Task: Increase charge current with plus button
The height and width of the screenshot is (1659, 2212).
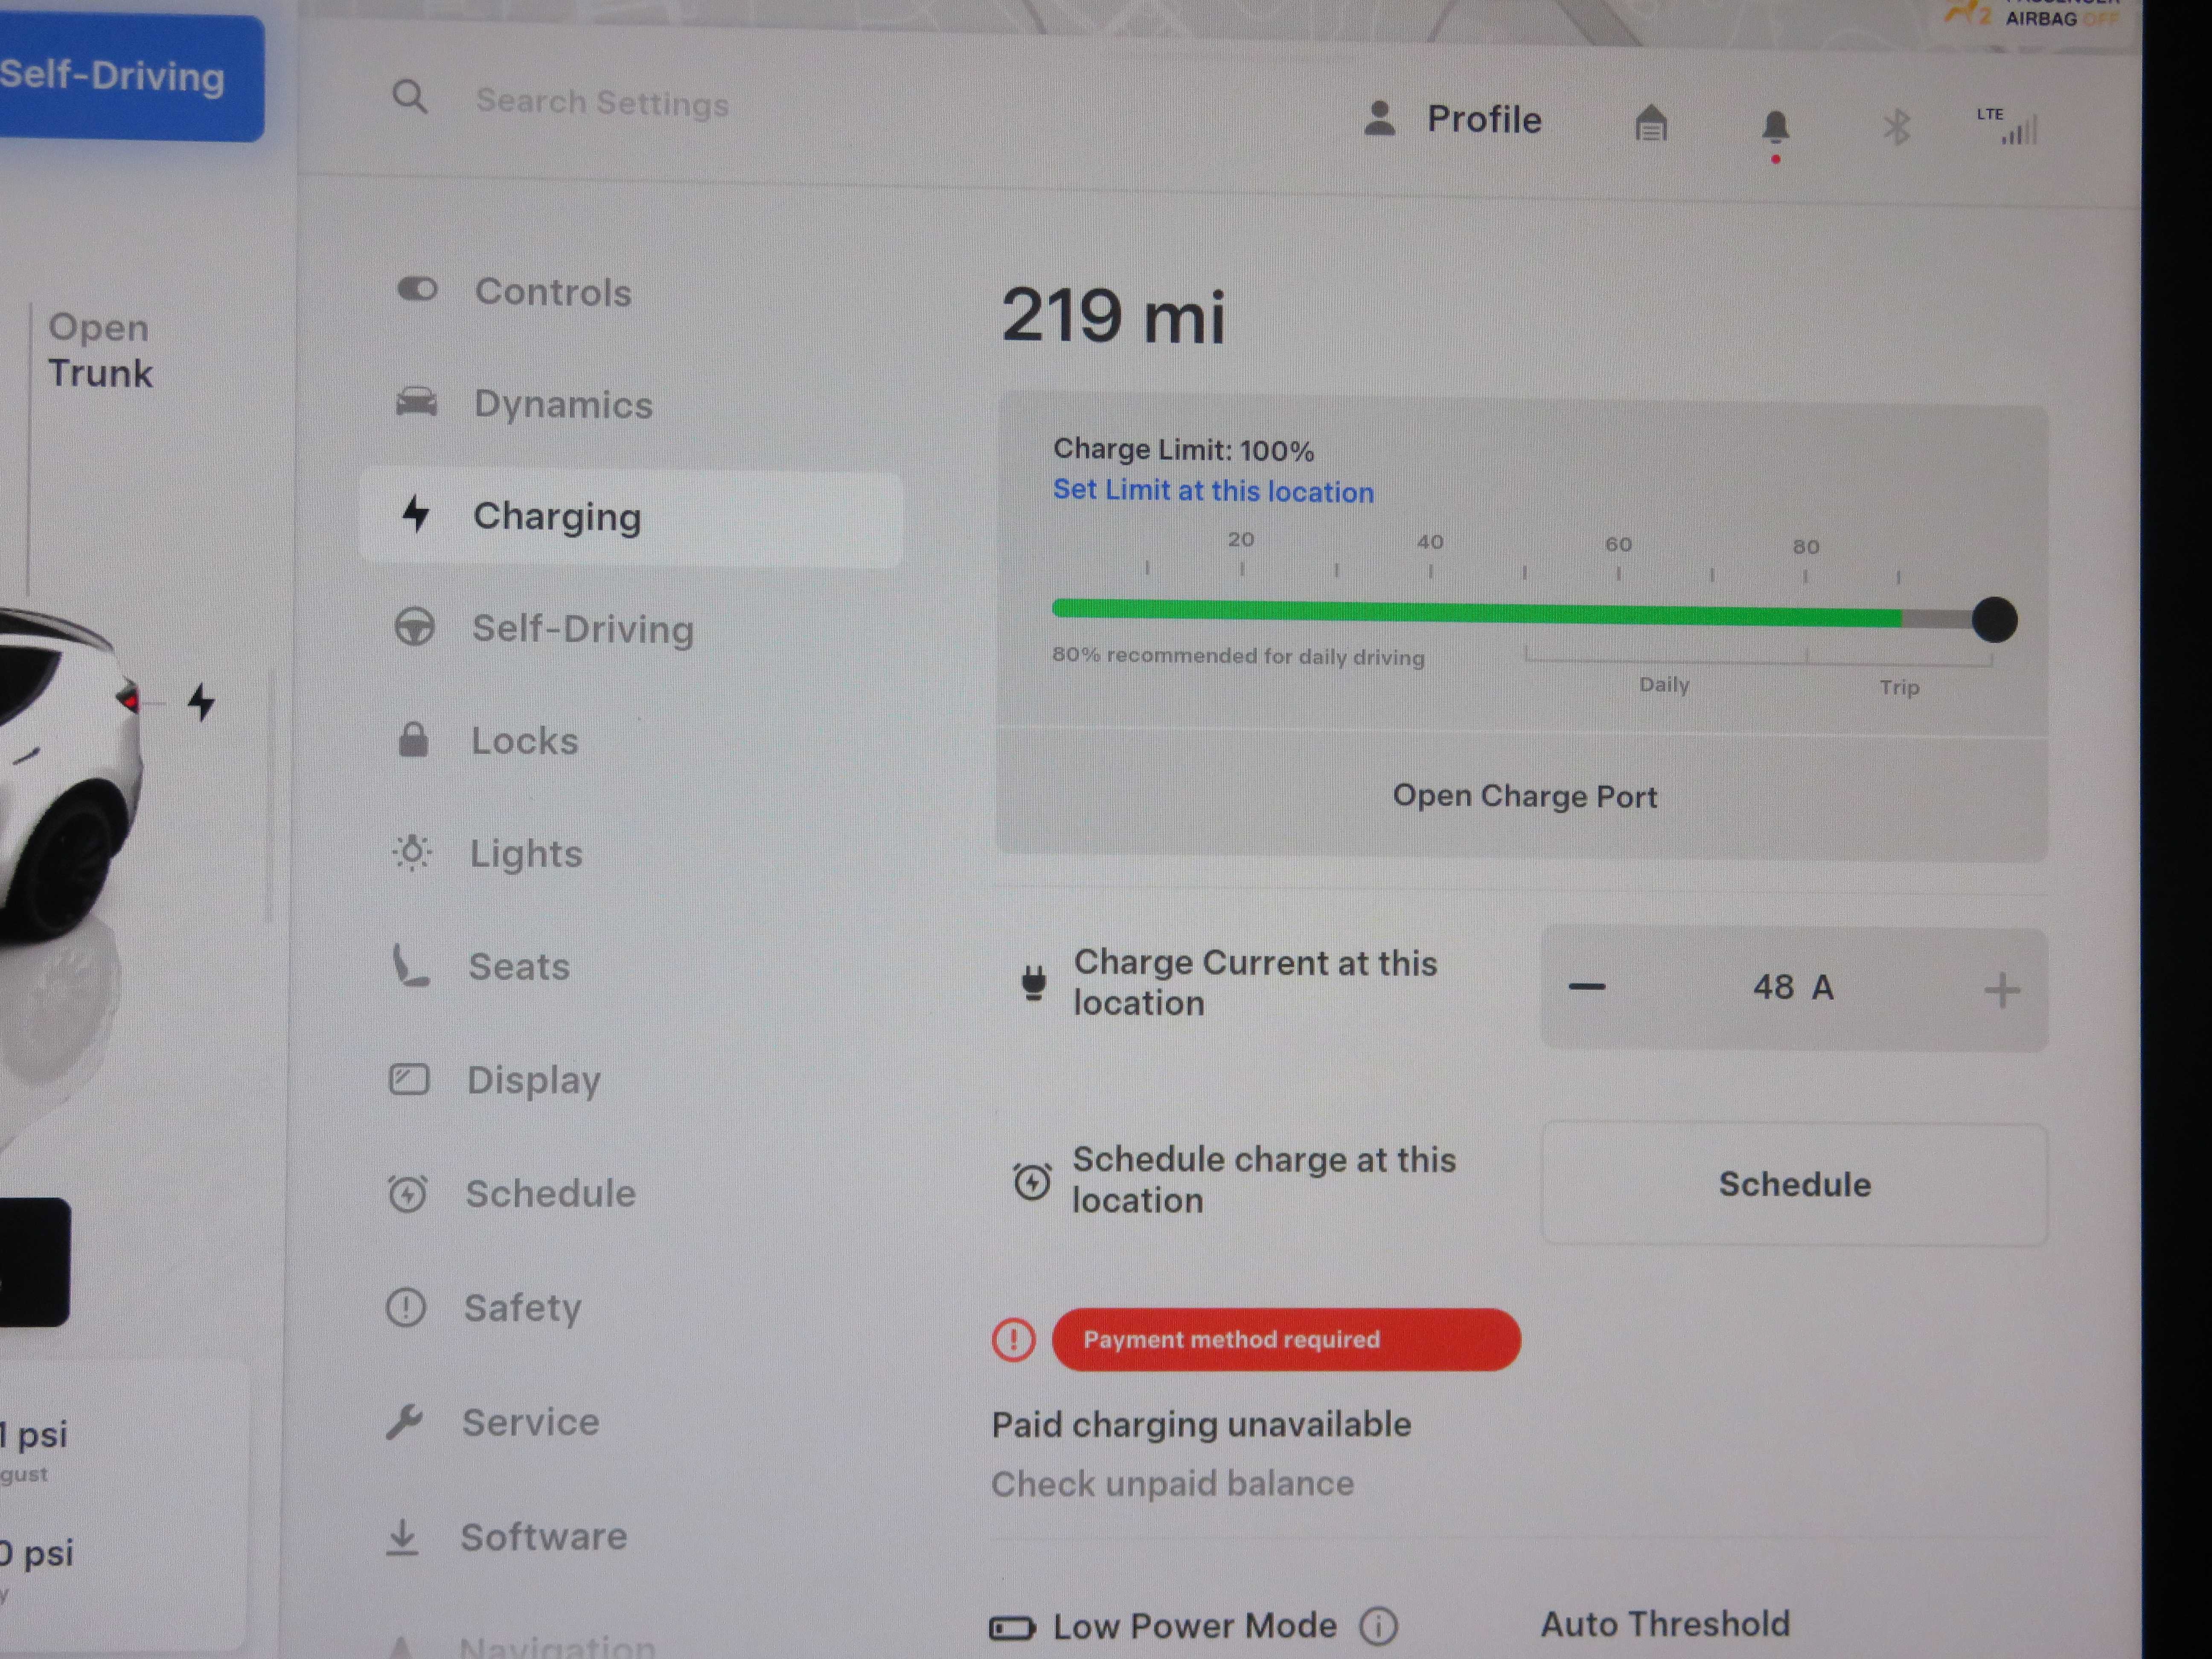Action: [x=2002, y=990]
